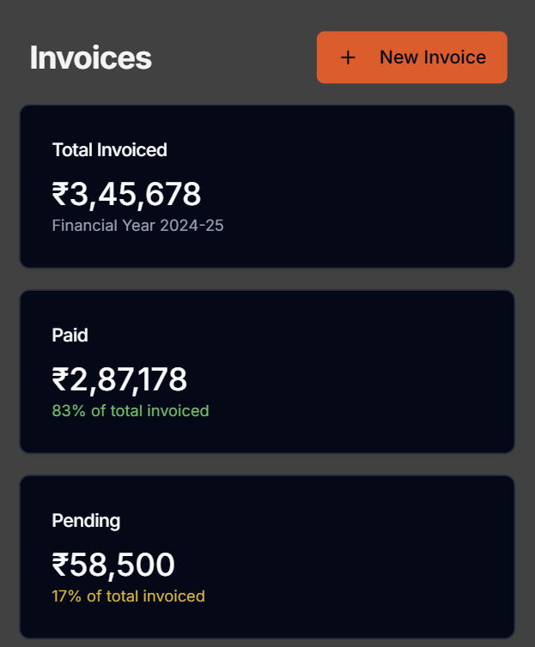Image resolution: width=535 pixels, height=647 pixels.
Task: Select the ₹58,500 pending amount
Action: [113, 565]
